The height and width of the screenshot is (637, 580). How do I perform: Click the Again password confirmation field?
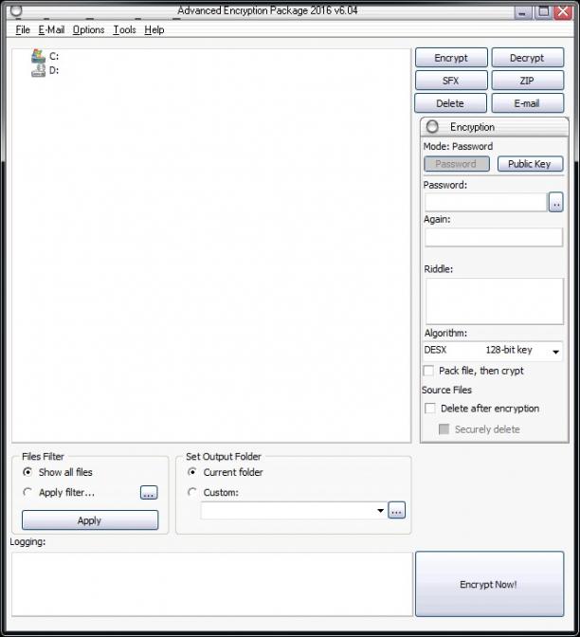[494, 237]
